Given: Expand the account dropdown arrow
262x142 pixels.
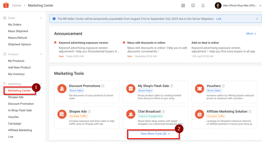Looking at the screenshot, I should tap(260, 6).
